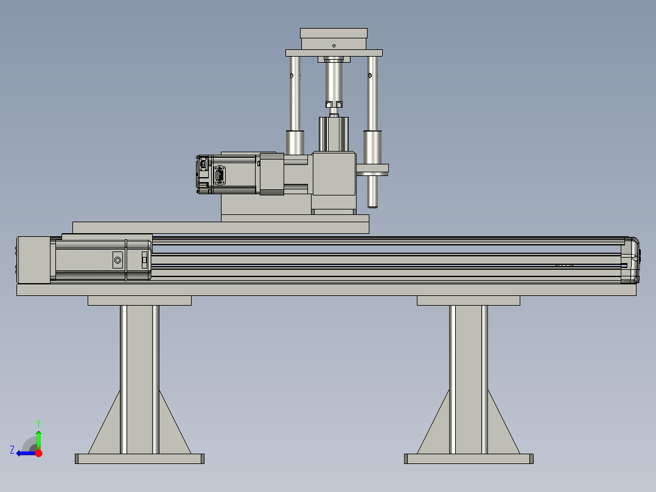Select the actuator's right end cap
Viewport: 656px width, 492px height.
pyautogui.click(x=630, y=260)
